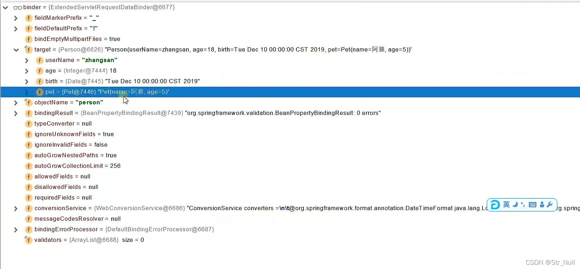
Task: Expand the age Integer field arrow
Action: (27, 71)
